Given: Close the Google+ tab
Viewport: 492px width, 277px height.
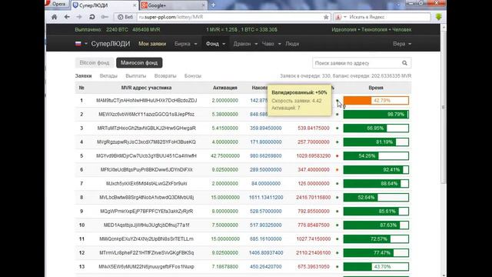Looking at the screenshot, I should pyautogui.click(x=203, y=5).
